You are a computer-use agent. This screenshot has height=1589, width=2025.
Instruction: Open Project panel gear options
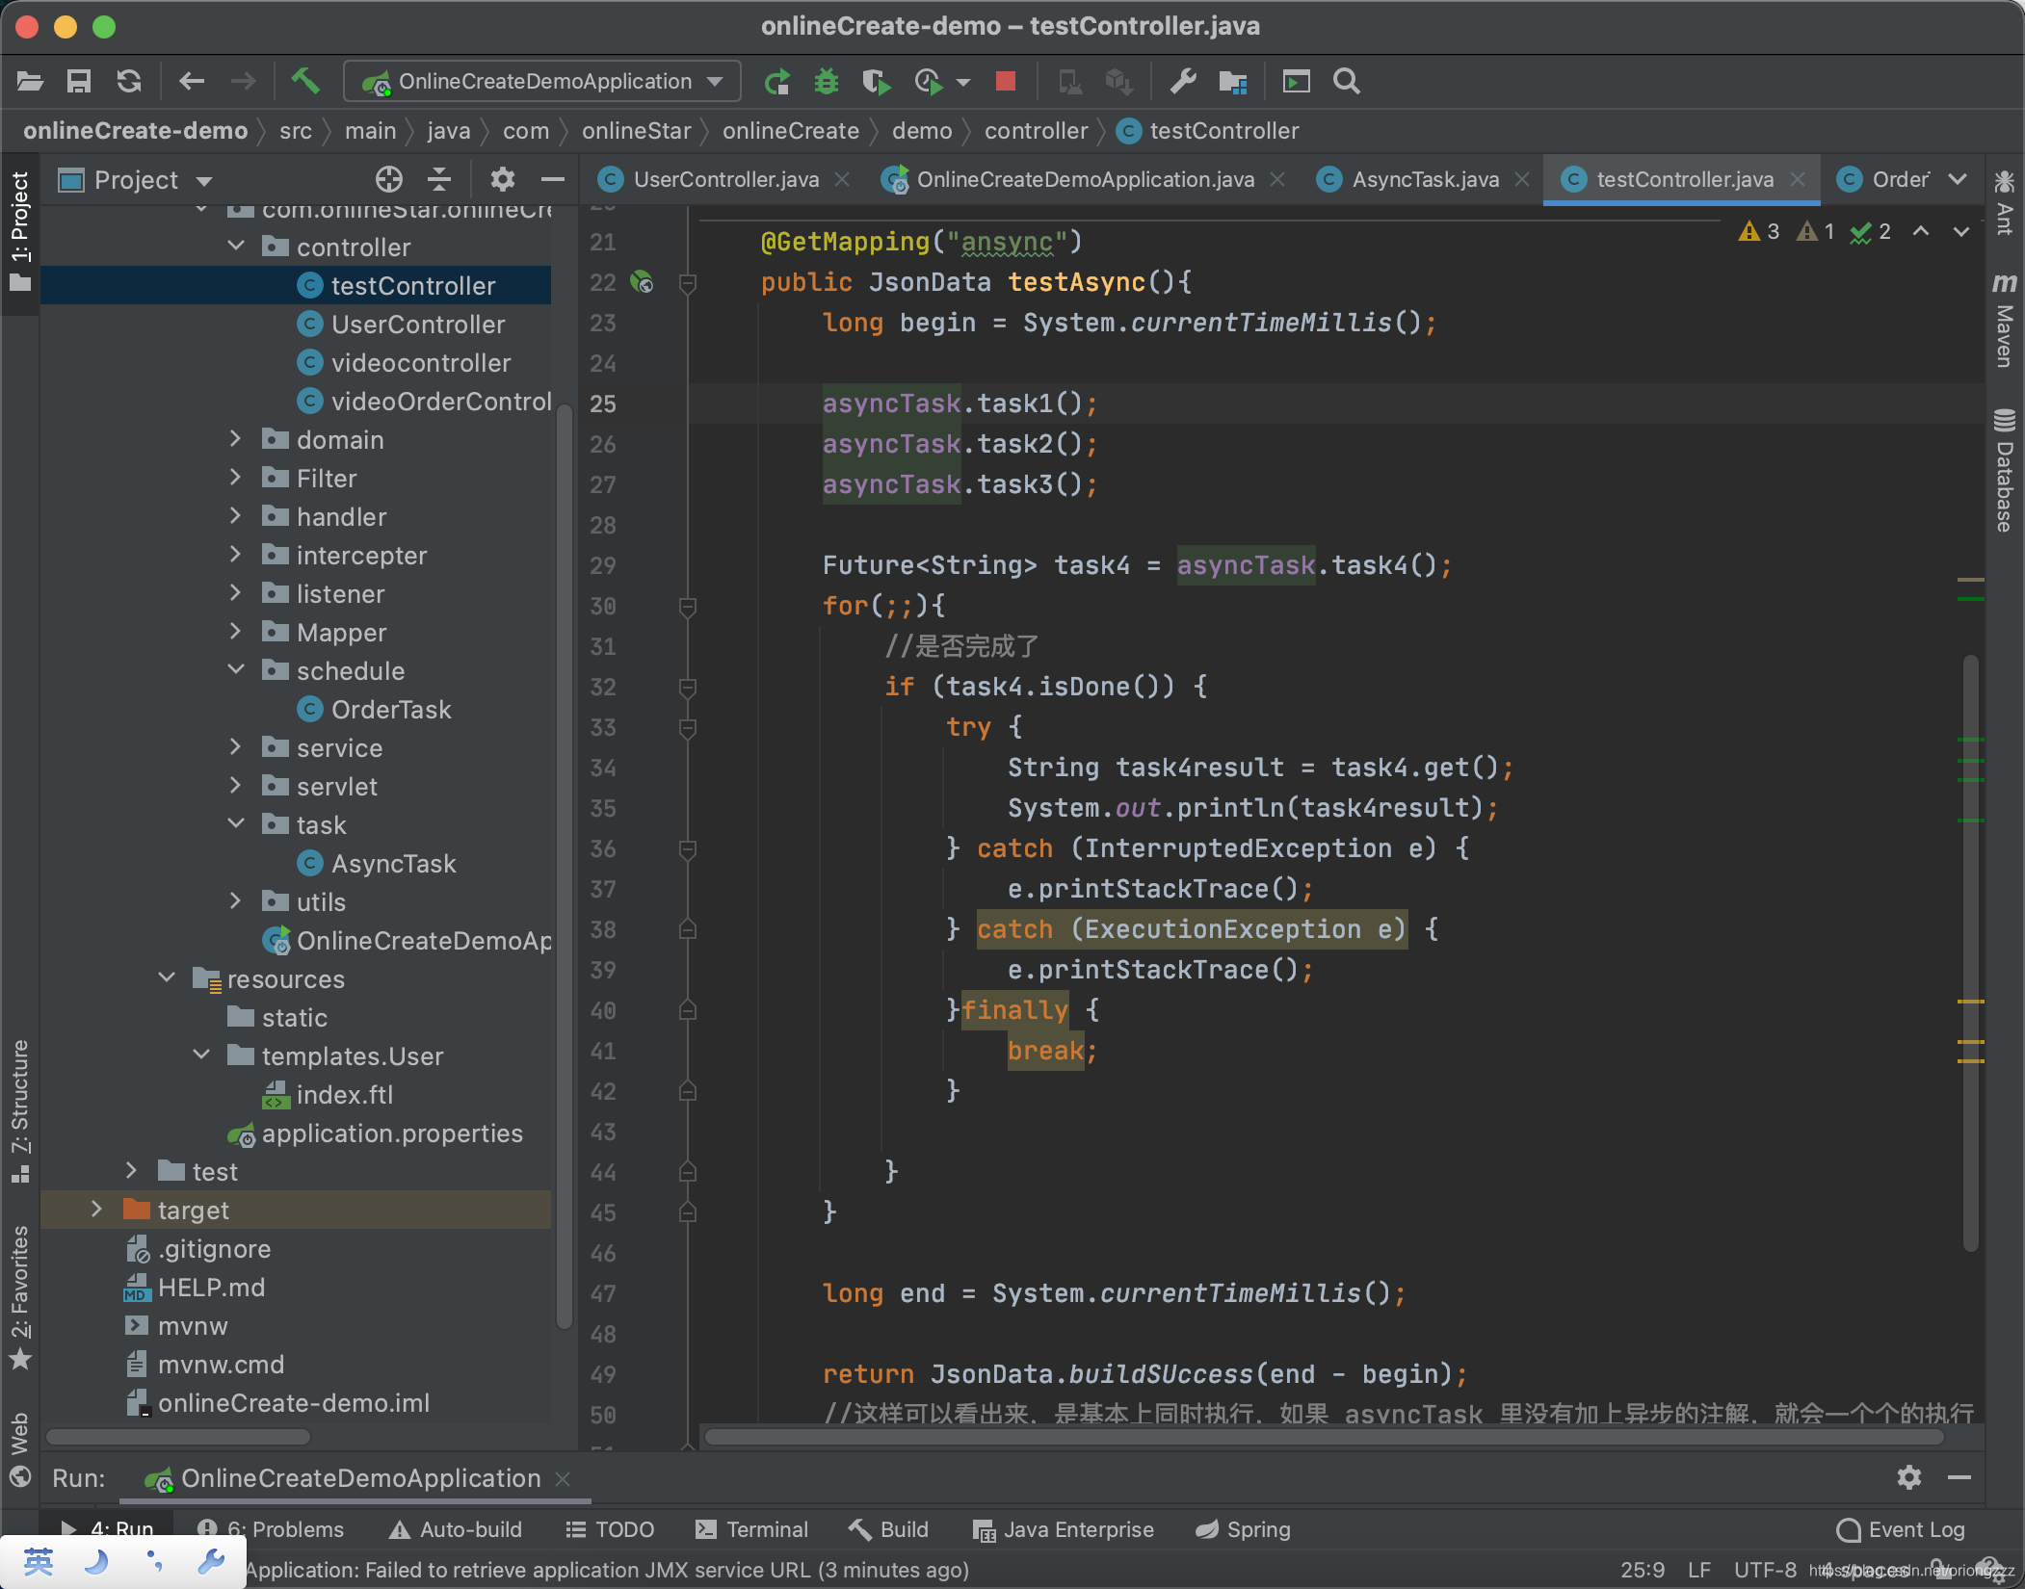pos(503,180)
